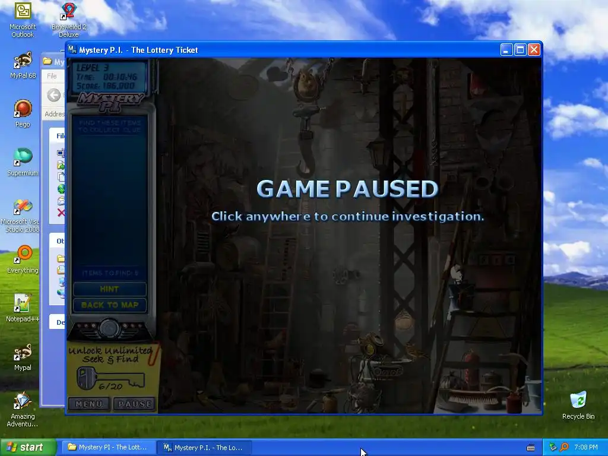Click the round dial on the game device

109,328
